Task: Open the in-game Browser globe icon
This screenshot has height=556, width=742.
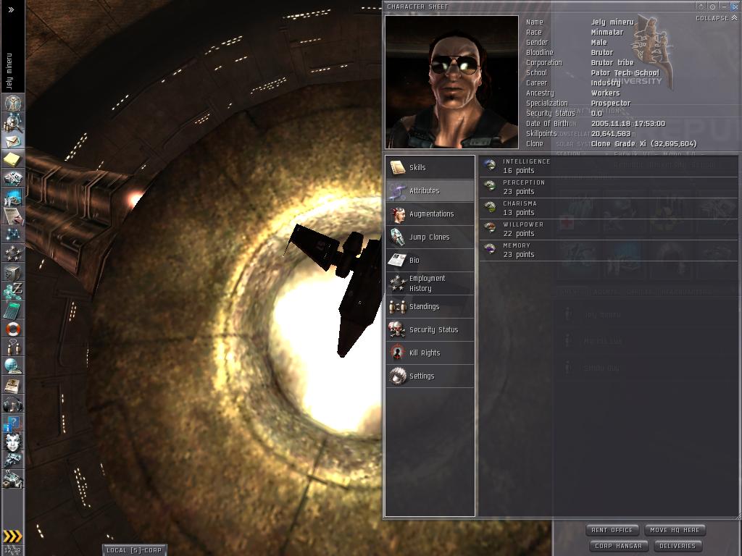Action: tap(13, 366)
